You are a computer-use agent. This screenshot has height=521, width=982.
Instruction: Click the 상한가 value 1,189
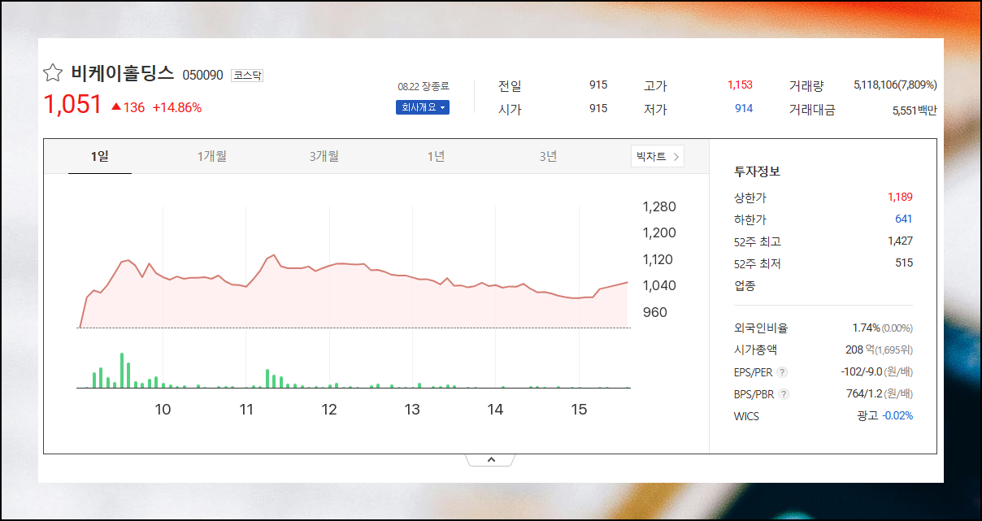tap(900, 197)
